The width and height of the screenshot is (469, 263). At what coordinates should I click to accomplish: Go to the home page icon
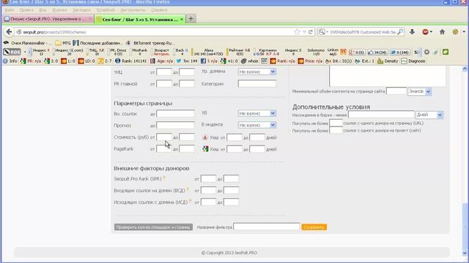click(x=442, y=32)
